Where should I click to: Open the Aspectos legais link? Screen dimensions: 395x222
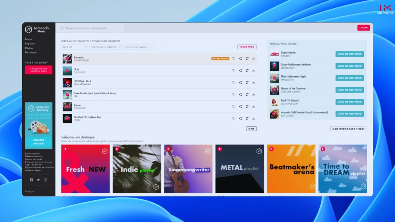(33, 170)
